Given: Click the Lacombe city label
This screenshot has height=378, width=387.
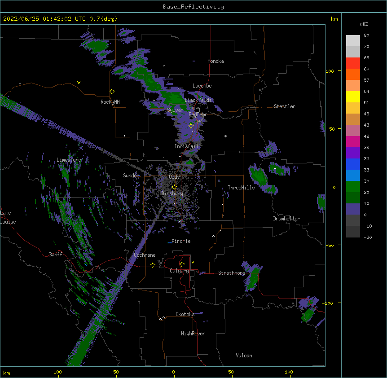Looking at the screenshot, I should click(202, 86).
